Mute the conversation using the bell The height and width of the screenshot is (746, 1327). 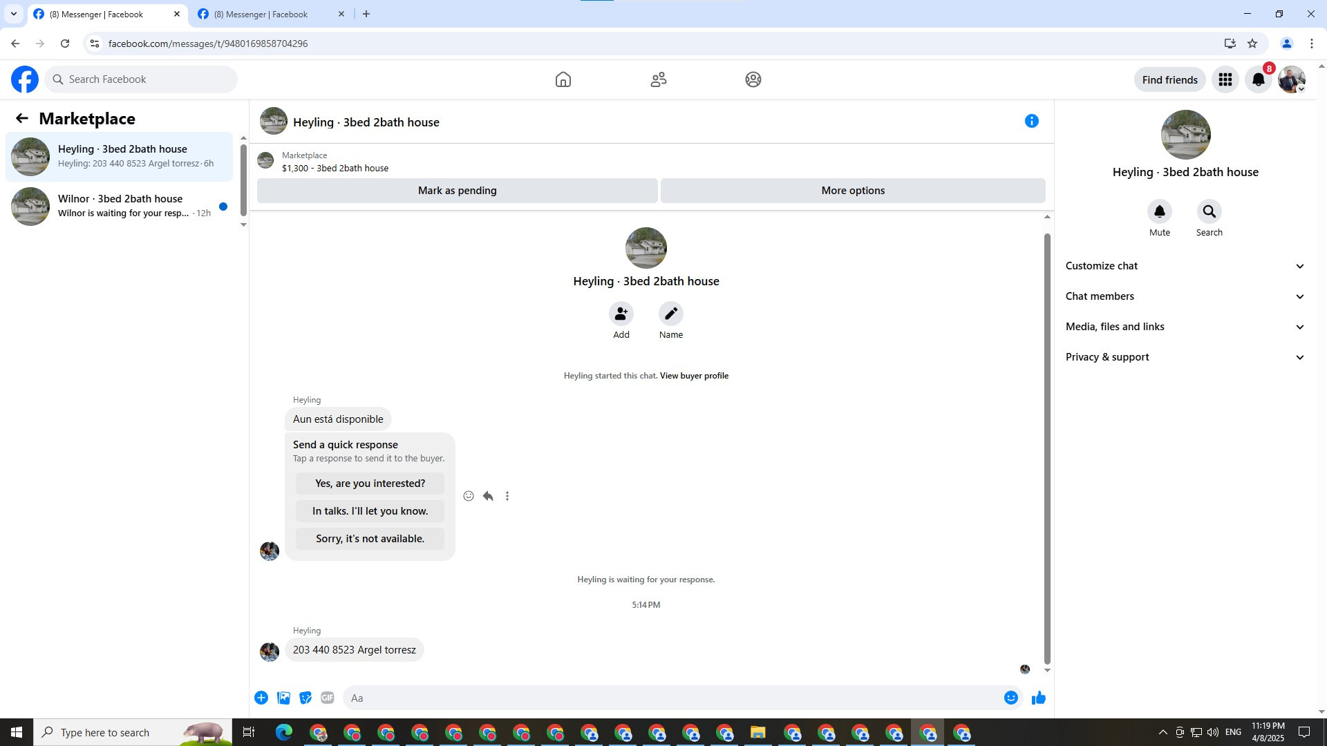click(x=1159, y=211)
